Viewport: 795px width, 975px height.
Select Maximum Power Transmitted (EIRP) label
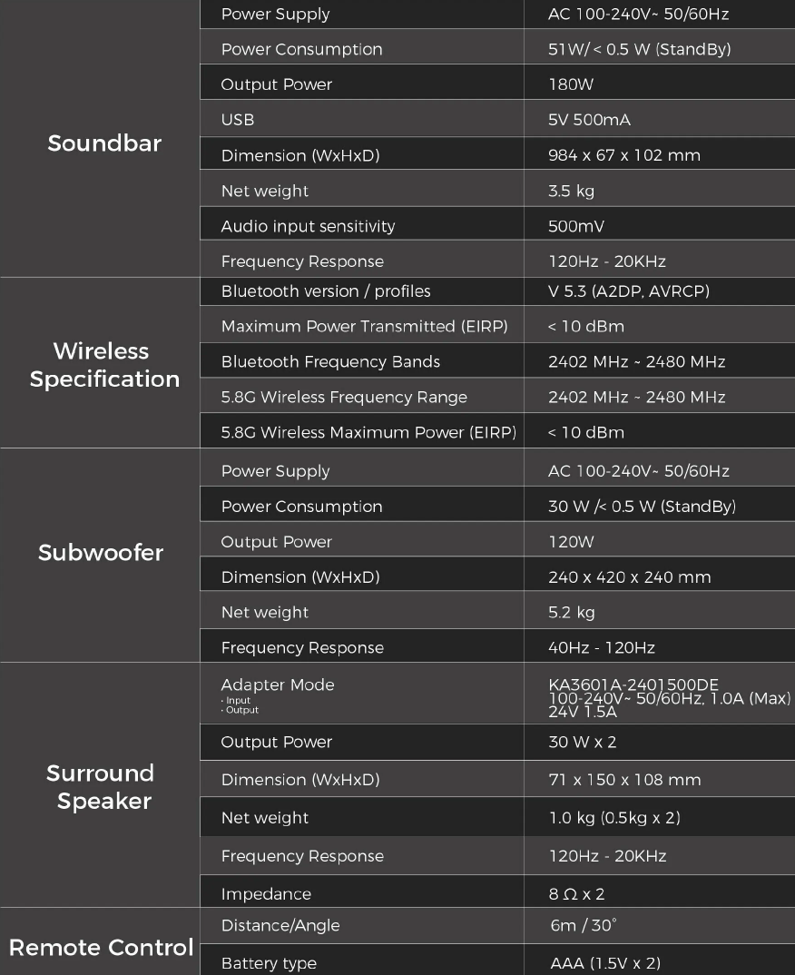(x=364, y=326)
